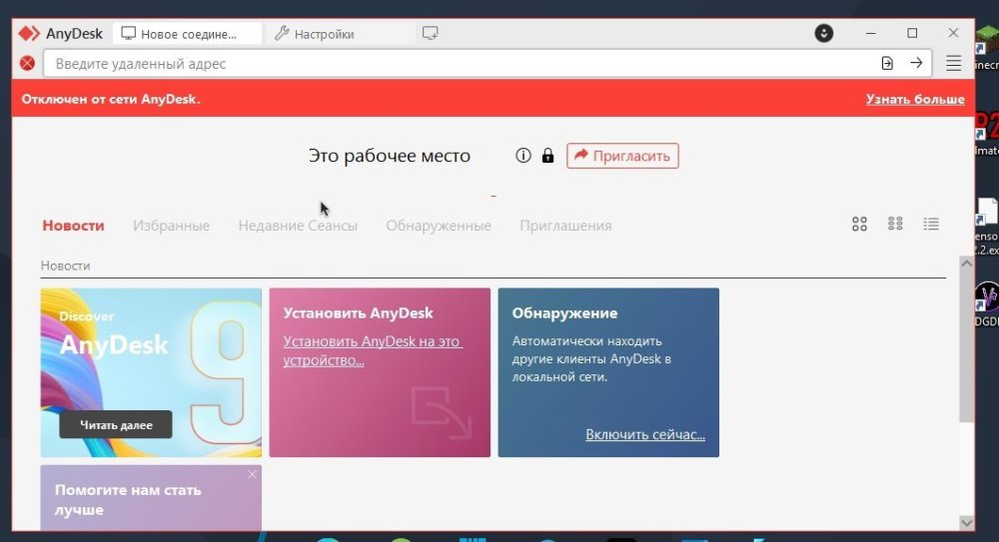
Task: Click the Discover AnyDesk 9 thumbnail
Action: click(x=151, y=372)
